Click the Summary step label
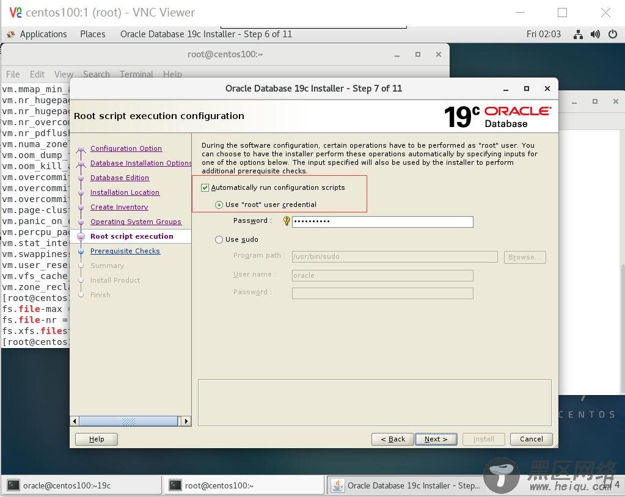Image resolution: width=625 pixels, height=497 pixels. (108, 266)
